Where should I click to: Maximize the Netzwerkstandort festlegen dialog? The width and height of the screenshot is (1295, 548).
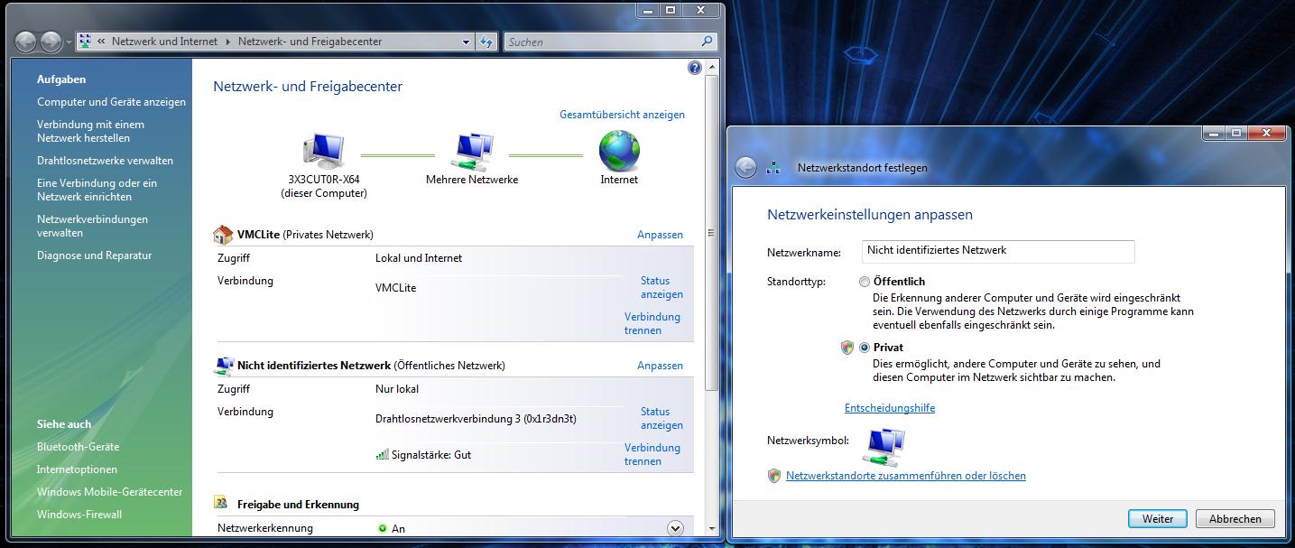[1236, 133]
